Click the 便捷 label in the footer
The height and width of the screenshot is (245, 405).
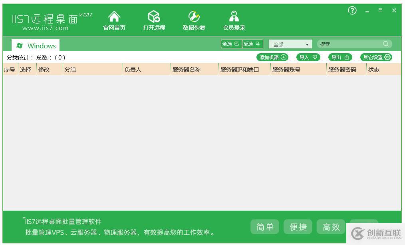coord(298,227)
